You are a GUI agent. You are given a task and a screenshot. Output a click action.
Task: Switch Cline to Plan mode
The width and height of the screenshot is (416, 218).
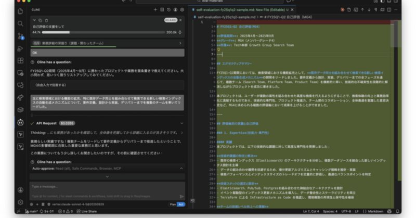[173, 204]
